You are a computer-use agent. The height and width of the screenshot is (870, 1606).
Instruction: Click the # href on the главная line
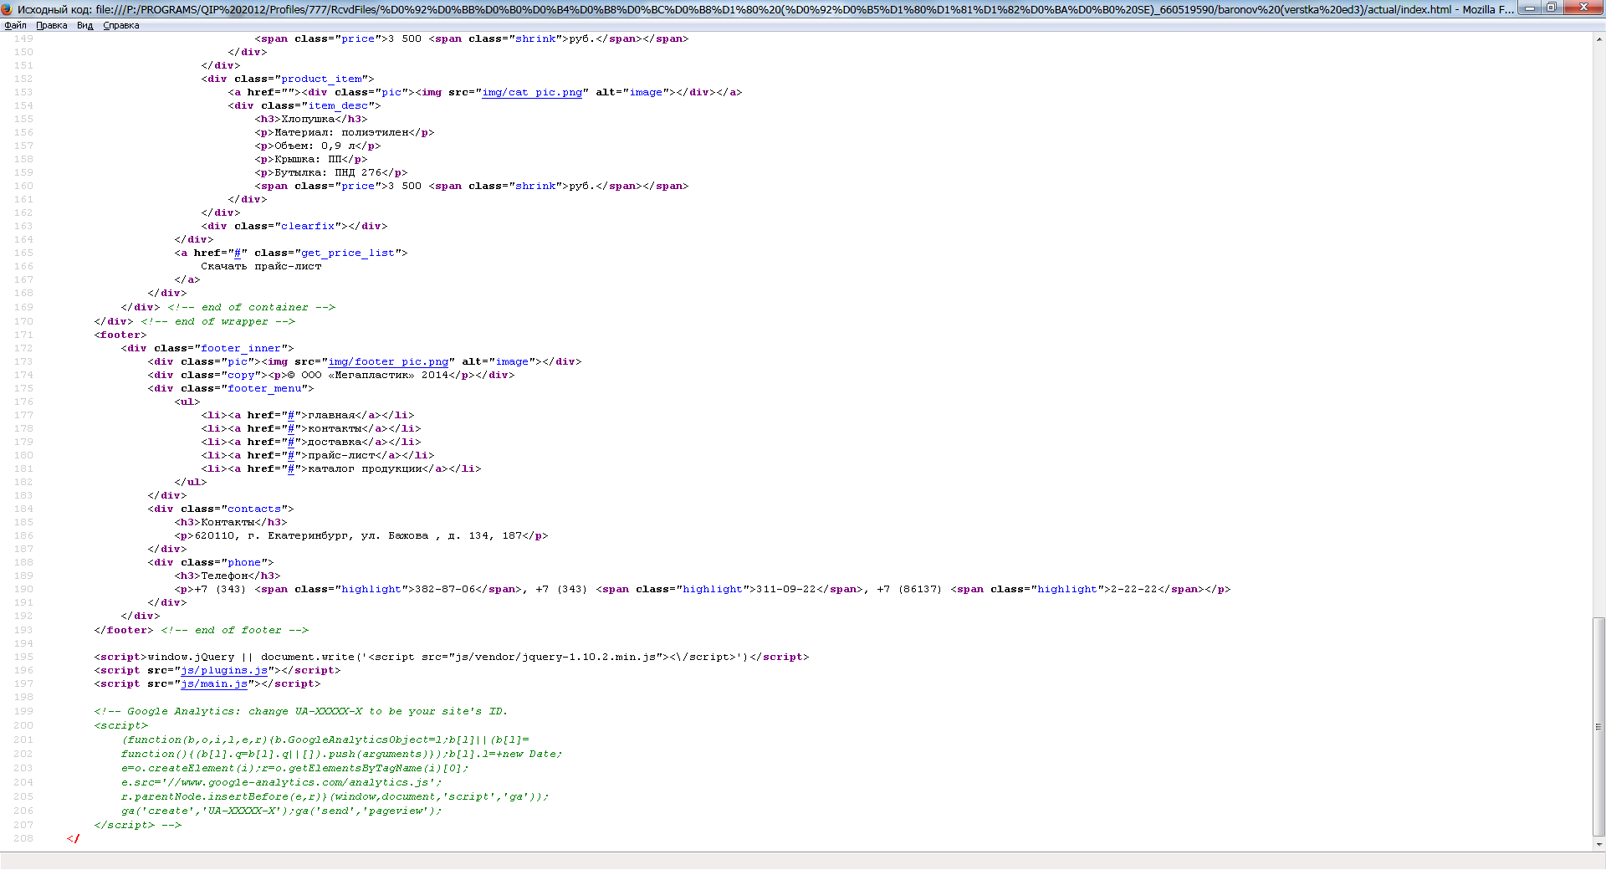point(291,416)
